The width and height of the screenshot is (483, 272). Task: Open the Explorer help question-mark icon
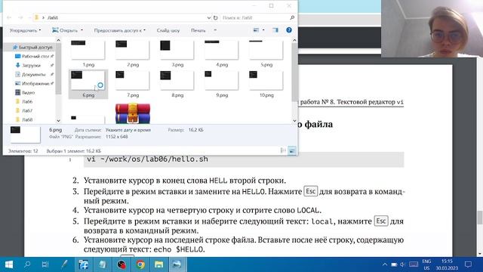(289, 30)
